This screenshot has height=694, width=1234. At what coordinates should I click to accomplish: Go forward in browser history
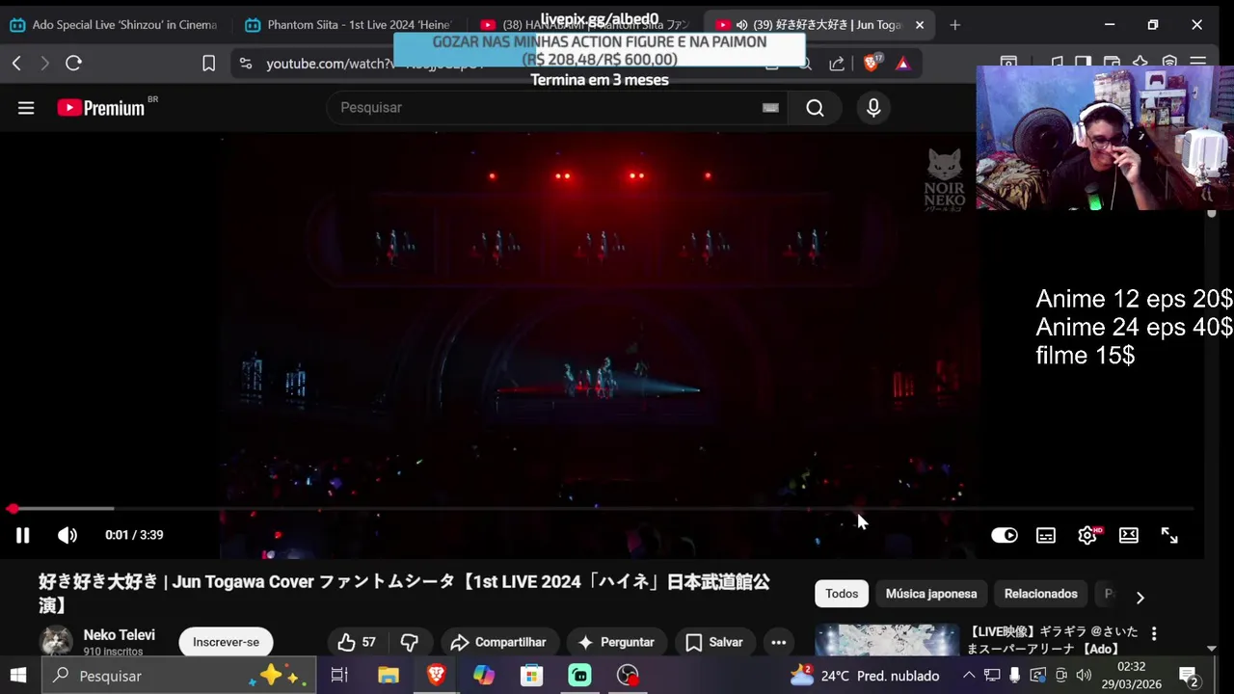[x=44, y=64]
